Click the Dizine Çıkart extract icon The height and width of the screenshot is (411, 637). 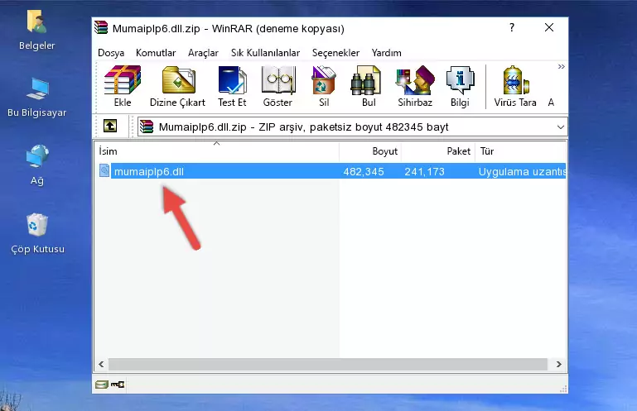point(177,87)
